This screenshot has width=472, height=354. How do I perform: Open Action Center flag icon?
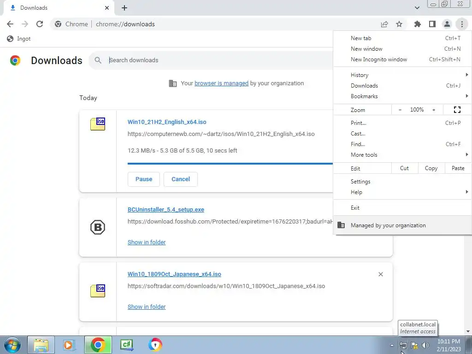[x=414, y=345]
